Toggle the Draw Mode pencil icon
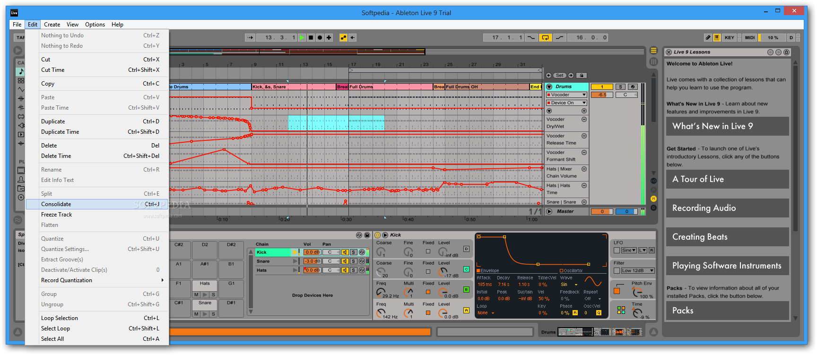The width and height of the screenshot is (817, 355). pyautogui.click(x=708, y=37)
